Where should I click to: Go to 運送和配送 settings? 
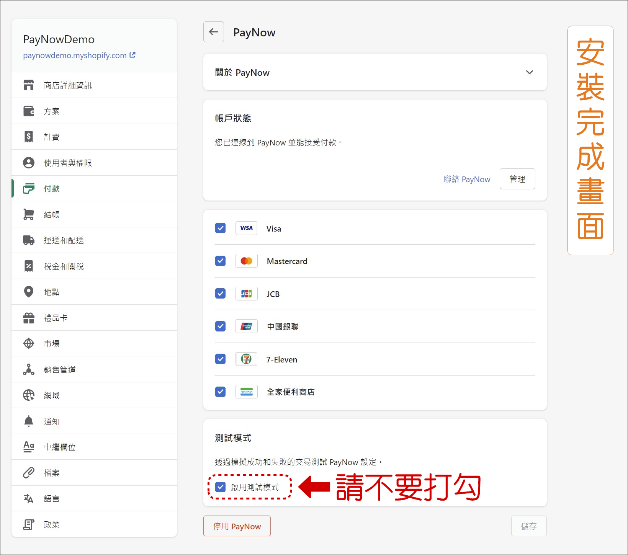tap(94, 240)
